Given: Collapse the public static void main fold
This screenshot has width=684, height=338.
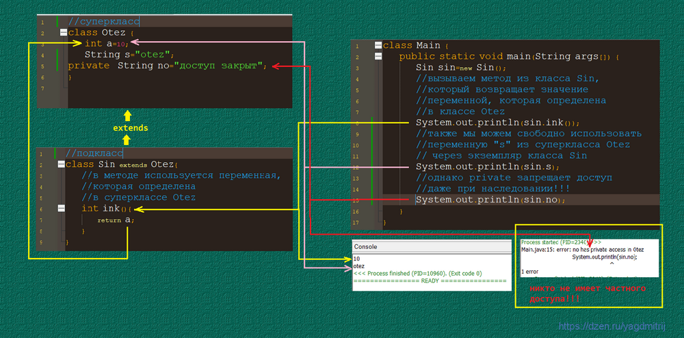Looking at the screenshot, I should [378, 56].
